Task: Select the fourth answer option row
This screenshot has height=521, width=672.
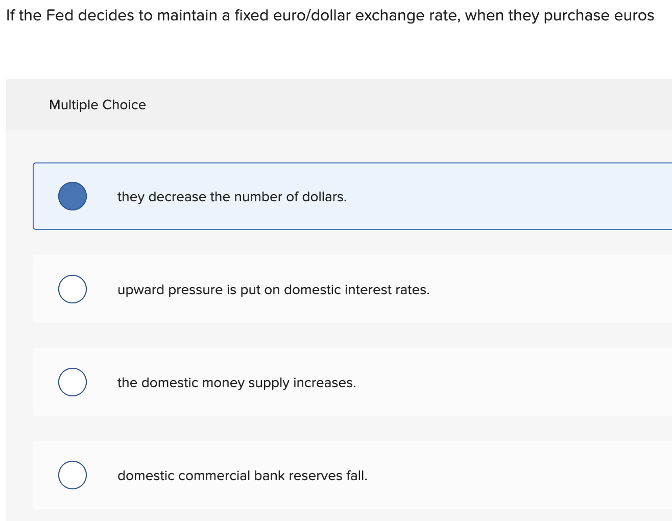Action: [332, 475]
